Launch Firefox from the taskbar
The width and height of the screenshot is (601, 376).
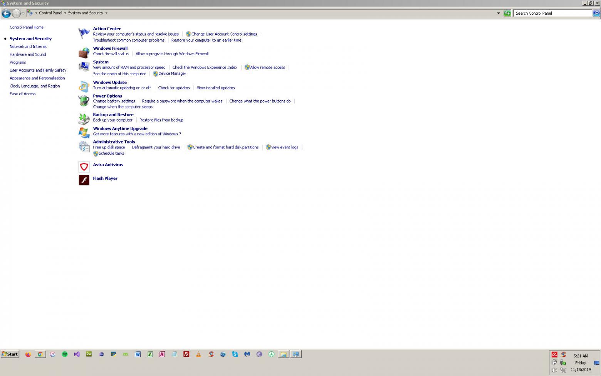click(28, 354)
